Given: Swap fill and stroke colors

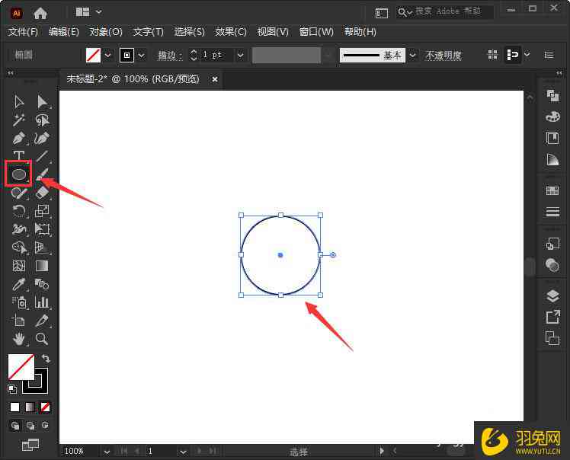Looking at the screenshot, I should pos(46,359).
